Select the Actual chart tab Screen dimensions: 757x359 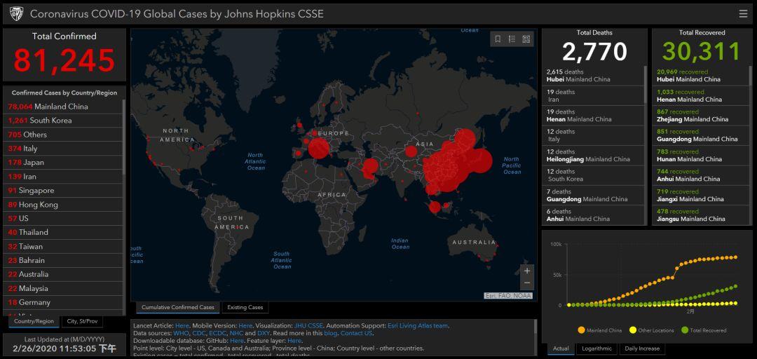[x=561, y=348]
